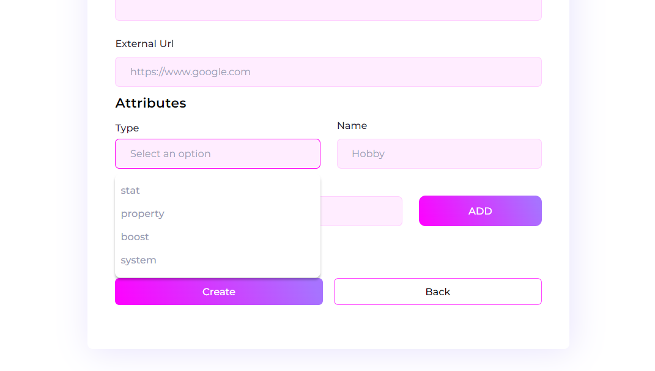Click the "External Url" label
This screenshot has height=371, width=655.
[144, 44]
